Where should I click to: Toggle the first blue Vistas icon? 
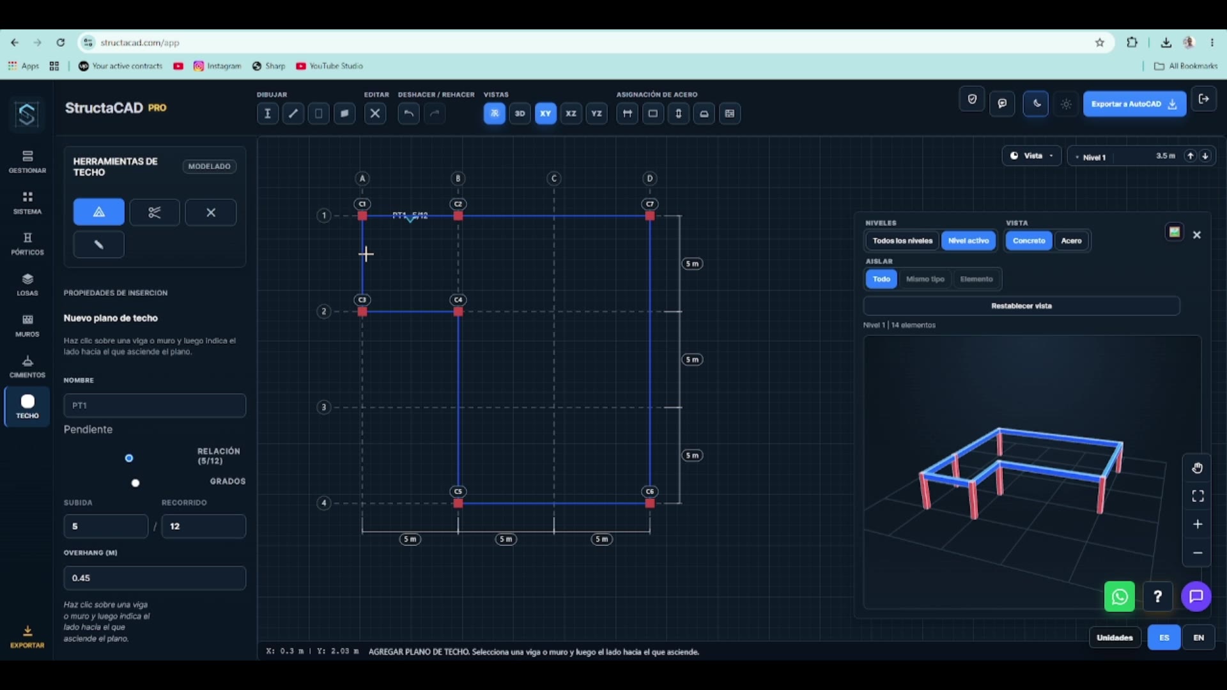pos(495,114)
